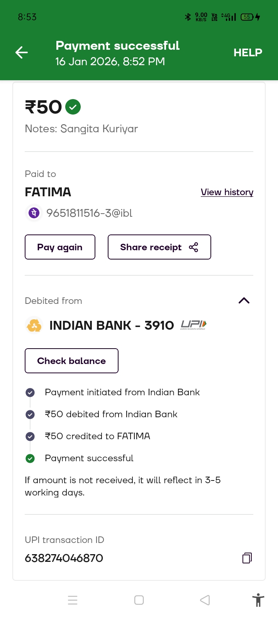Copy the UPI transaction ID
This screenshot has width=278, height=617.
247,558
